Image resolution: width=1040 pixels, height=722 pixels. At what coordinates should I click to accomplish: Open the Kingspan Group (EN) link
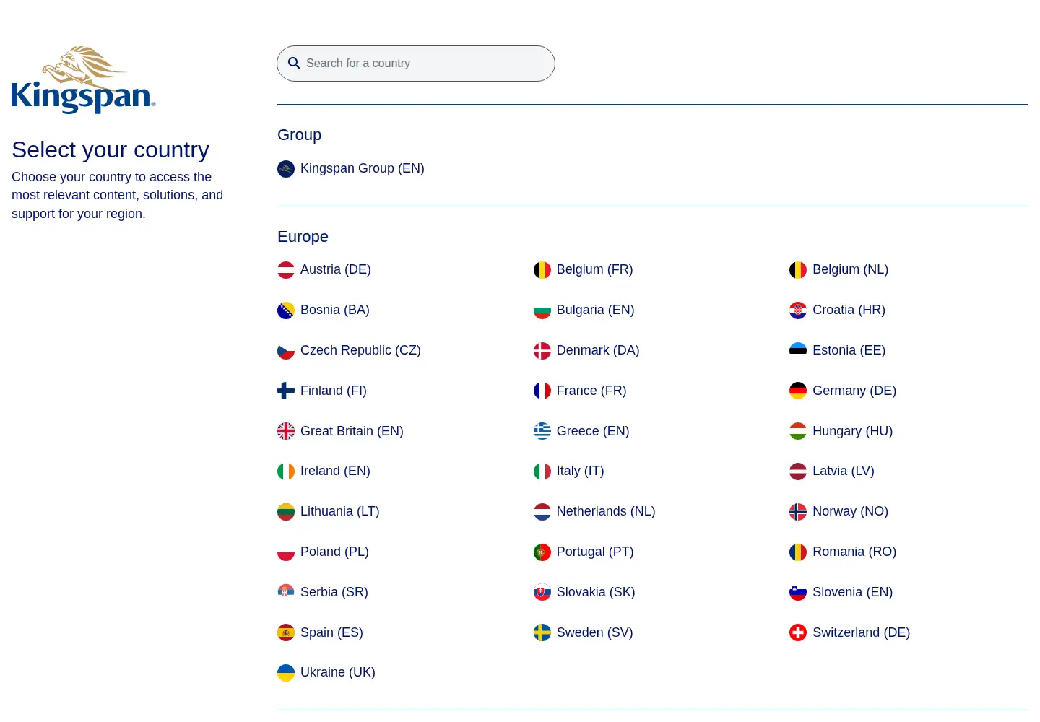coord(351,168)
